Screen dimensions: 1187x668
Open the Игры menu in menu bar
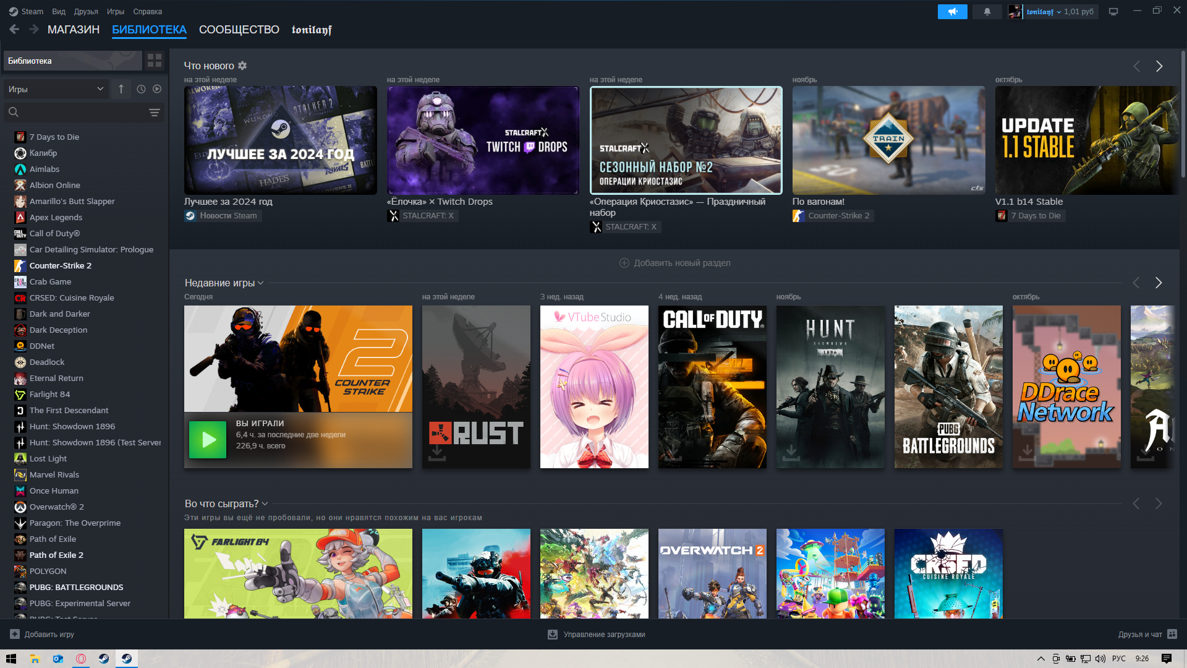pos(116,11)
